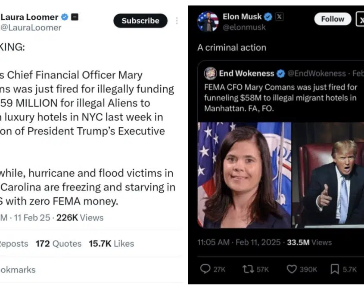Click the reply icon with 27K
This screenshot has height=294, width=364.
click(206, 269)
